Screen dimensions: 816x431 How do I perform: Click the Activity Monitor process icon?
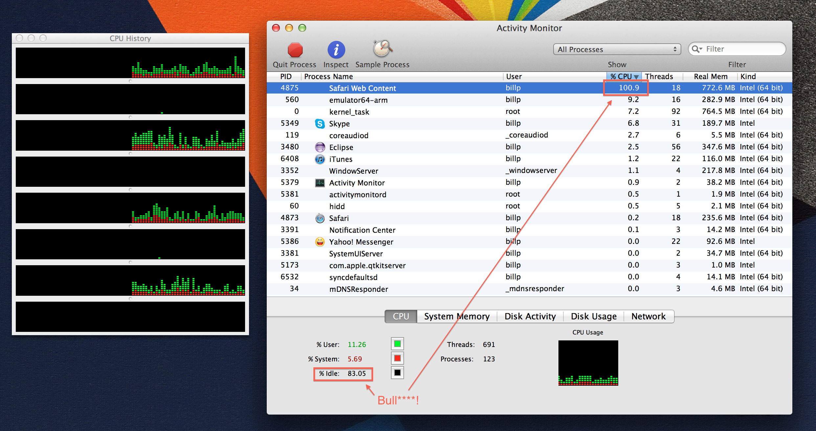click(320, 183)
